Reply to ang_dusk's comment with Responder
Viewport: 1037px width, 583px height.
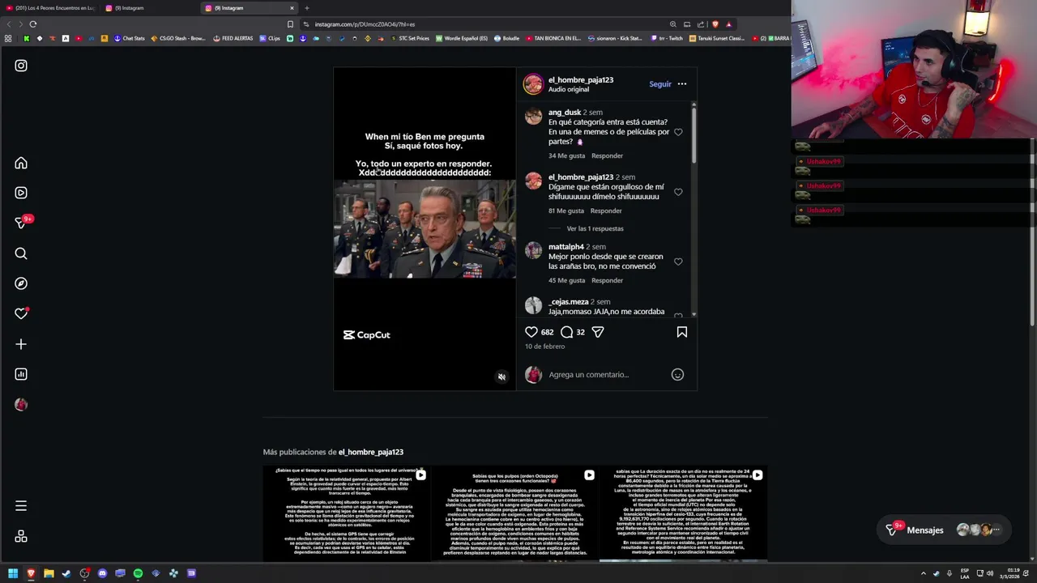pyautogui.click(x=607, y=155)
